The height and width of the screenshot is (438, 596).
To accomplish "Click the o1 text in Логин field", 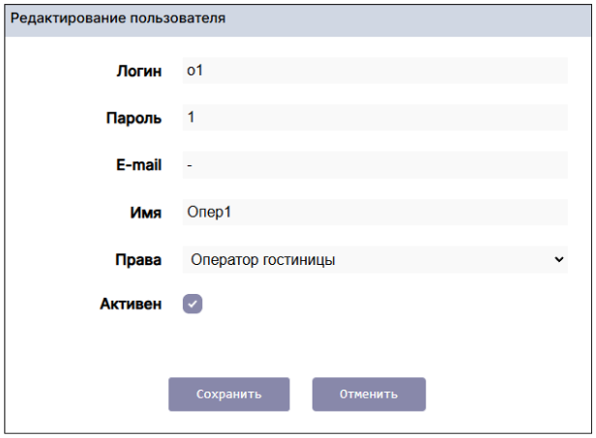I will click(194, 71).
